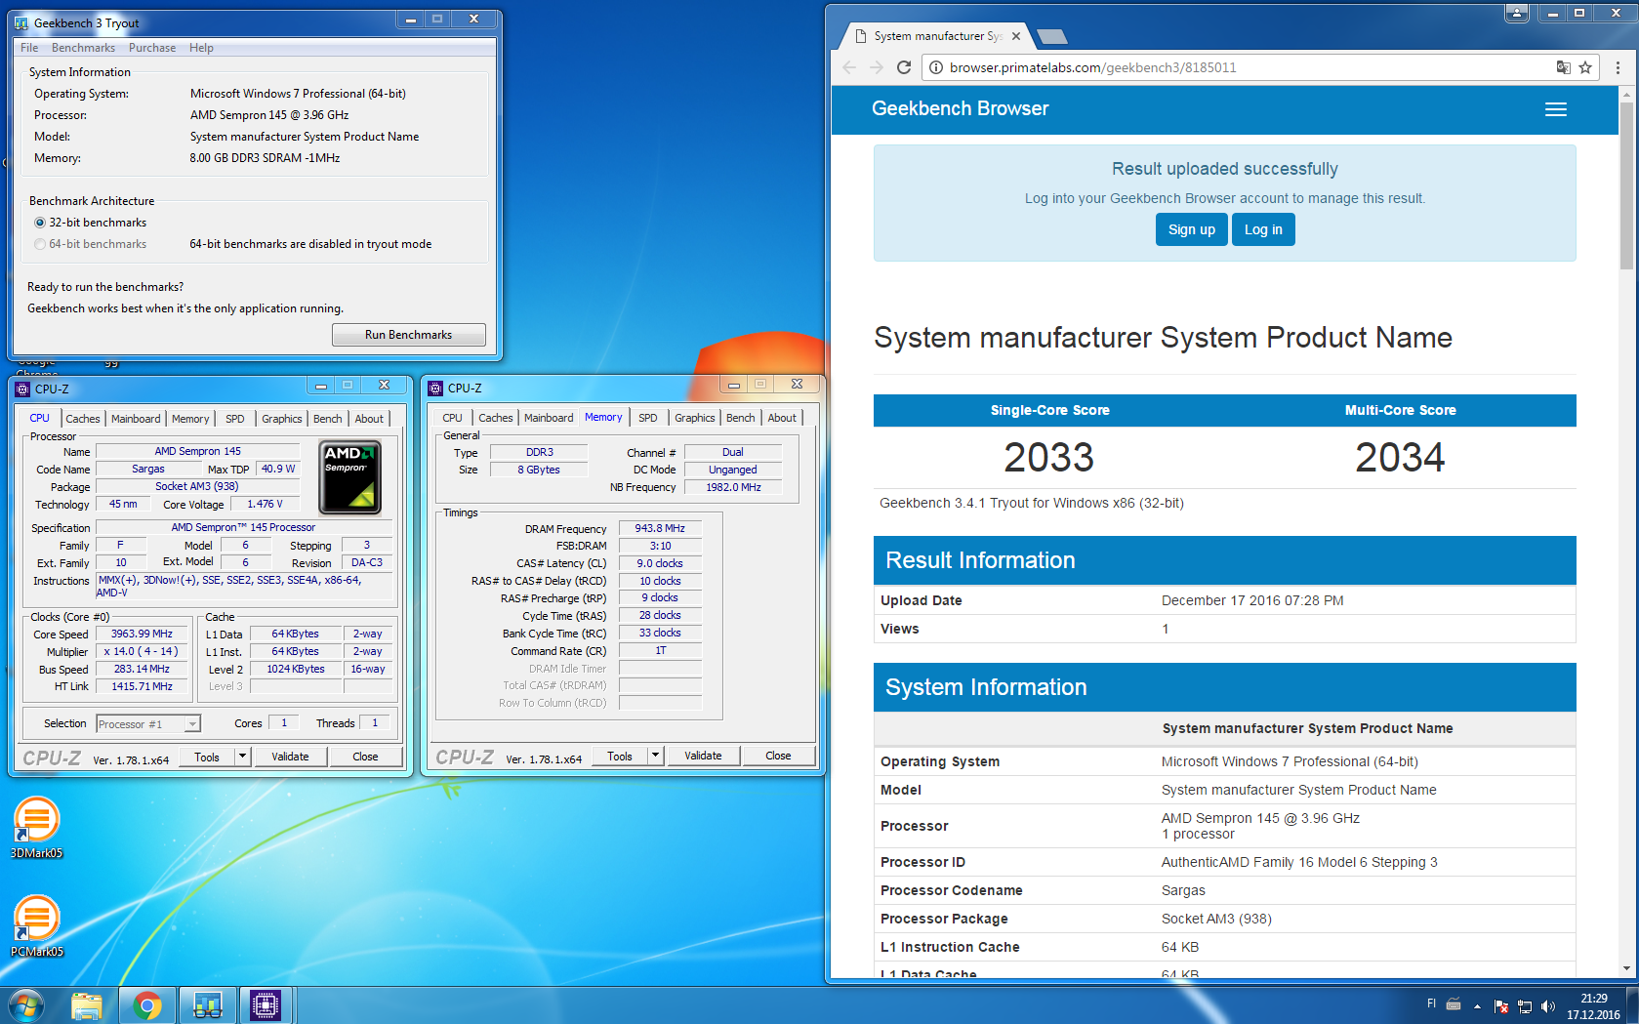The height and width of the screenshot is (1024, 1639).
Task: Click the network icon in system tray
Action: pos(1525,1006)
